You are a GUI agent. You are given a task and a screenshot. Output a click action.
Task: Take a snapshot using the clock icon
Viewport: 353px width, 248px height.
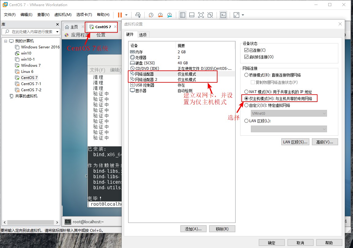pos(151,15)
